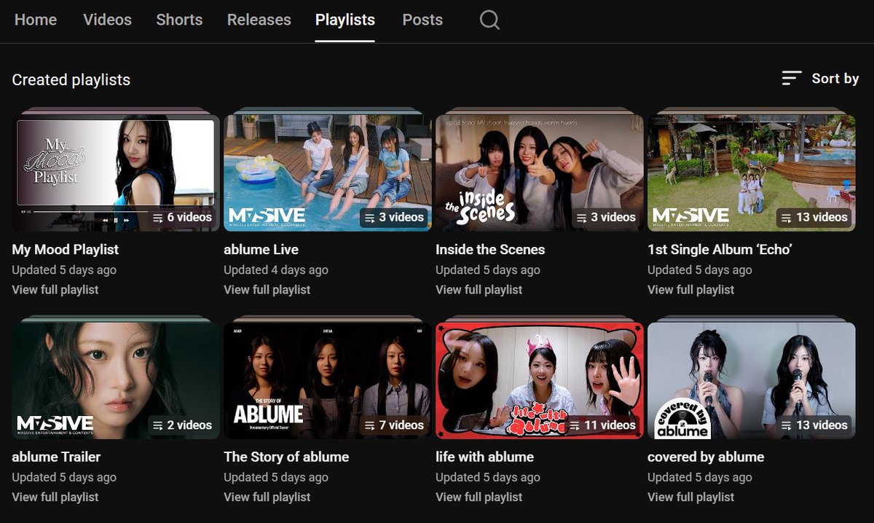Open the ablume Trailer thumbnail
Image resolution: width=874 pixels, height=523 pixels.
116,380
